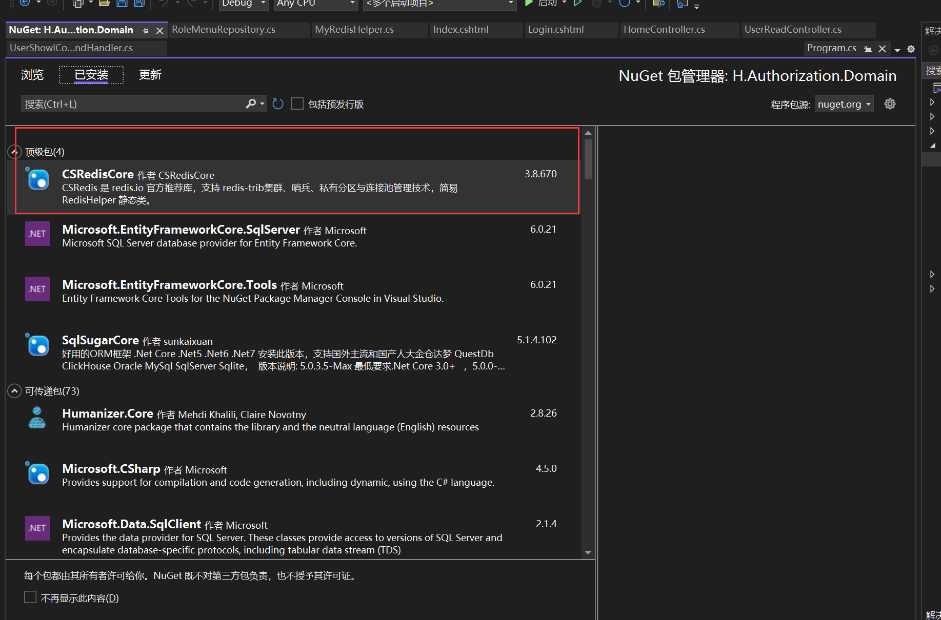Click the Find in Files toolbar icon
Viewport: 941px width, 620px height.
pos(658,3)
